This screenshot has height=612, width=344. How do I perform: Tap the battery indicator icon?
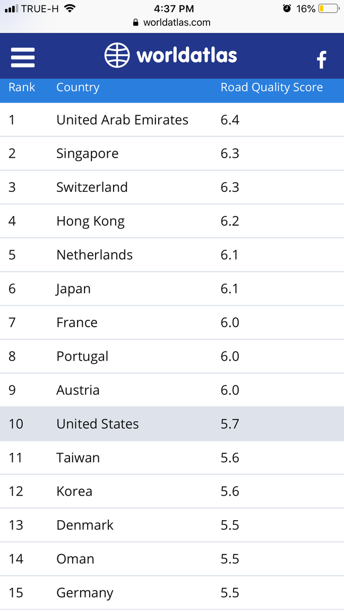329,8
